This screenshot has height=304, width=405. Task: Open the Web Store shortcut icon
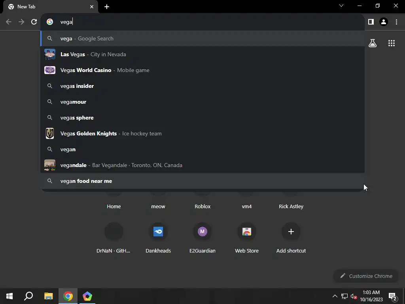[x=247, y=231]
